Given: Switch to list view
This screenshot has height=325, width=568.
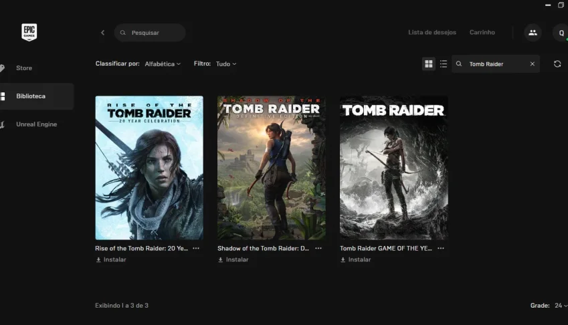Looking at the screenshot, I should [x=444, y=64].
